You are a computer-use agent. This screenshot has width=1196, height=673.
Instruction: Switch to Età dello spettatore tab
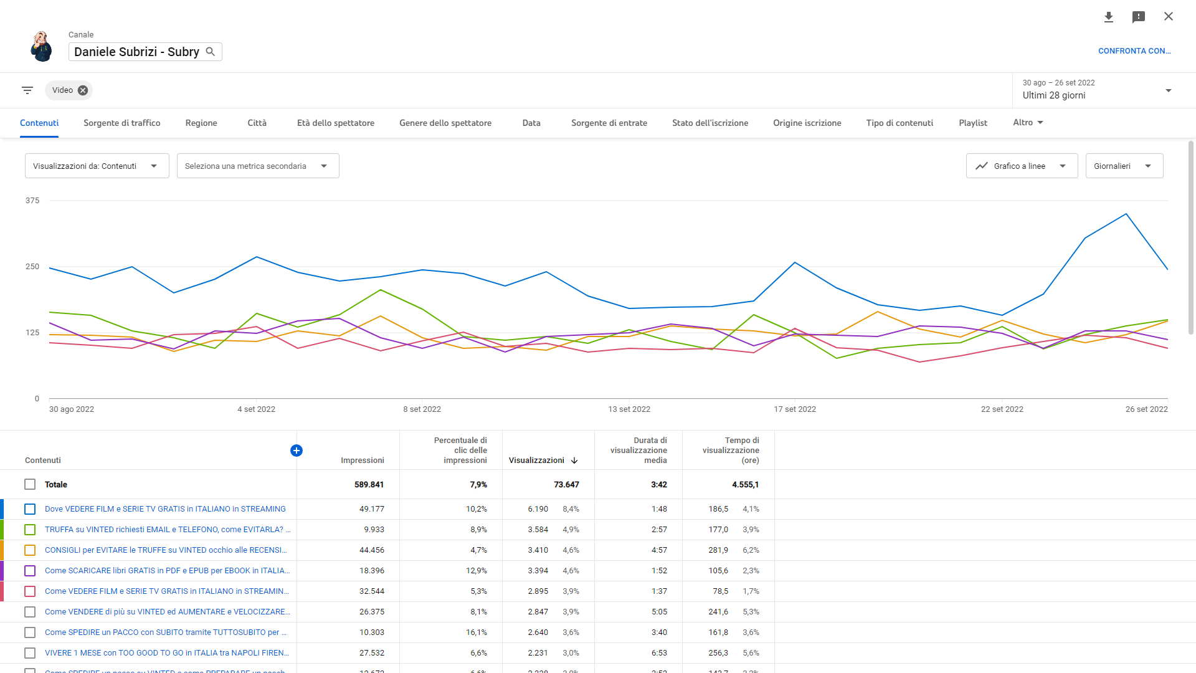pyautogui.click(x=336, y=123)
